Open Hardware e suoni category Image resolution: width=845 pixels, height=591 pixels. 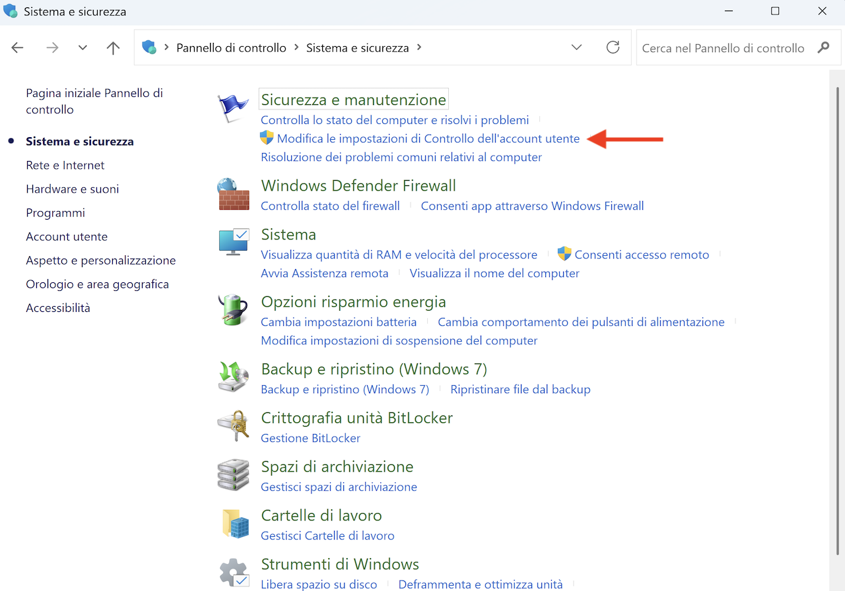pos(73,189)
